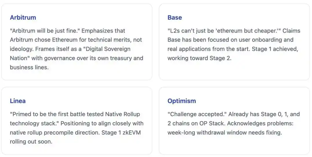Click "working toward Stage 2." in Base card
This screenshot has height=157, width=312.
[x=200, y=58]
